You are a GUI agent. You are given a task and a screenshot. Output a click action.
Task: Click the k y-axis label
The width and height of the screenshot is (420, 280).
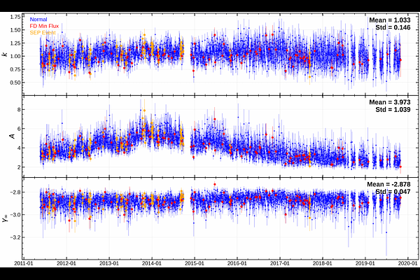7,53
